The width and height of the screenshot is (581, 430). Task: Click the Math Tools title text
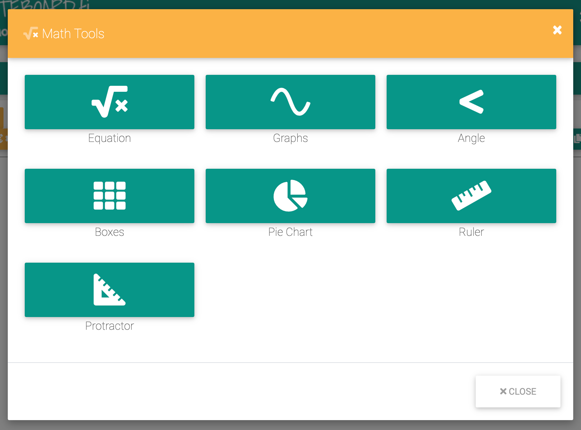(73, 34)
